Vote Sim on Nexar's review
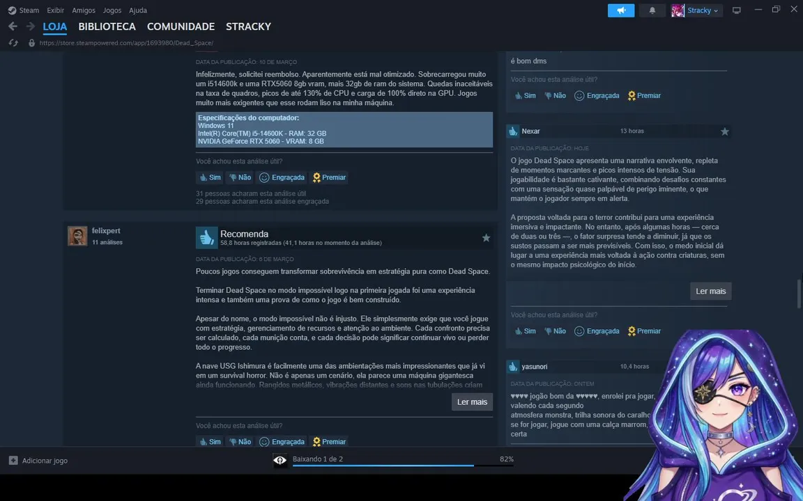 pos(525,331)
